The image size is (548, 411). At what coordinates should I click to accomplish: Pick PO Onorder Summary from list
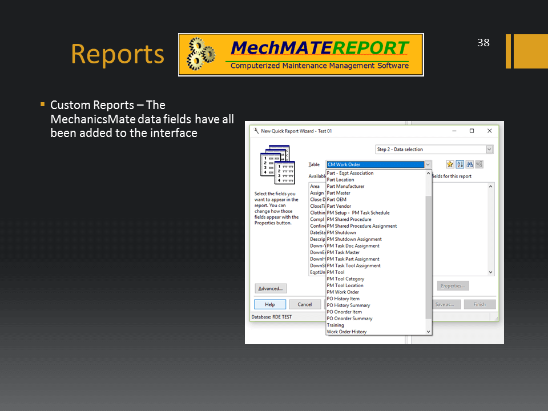click(x=376, y=319)
